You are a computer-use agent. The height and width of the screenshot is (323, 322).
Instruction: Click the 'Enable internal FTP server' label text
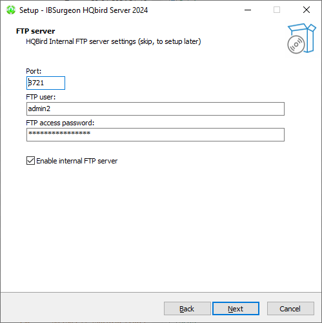pyautogui.click(x=77, y=161)
